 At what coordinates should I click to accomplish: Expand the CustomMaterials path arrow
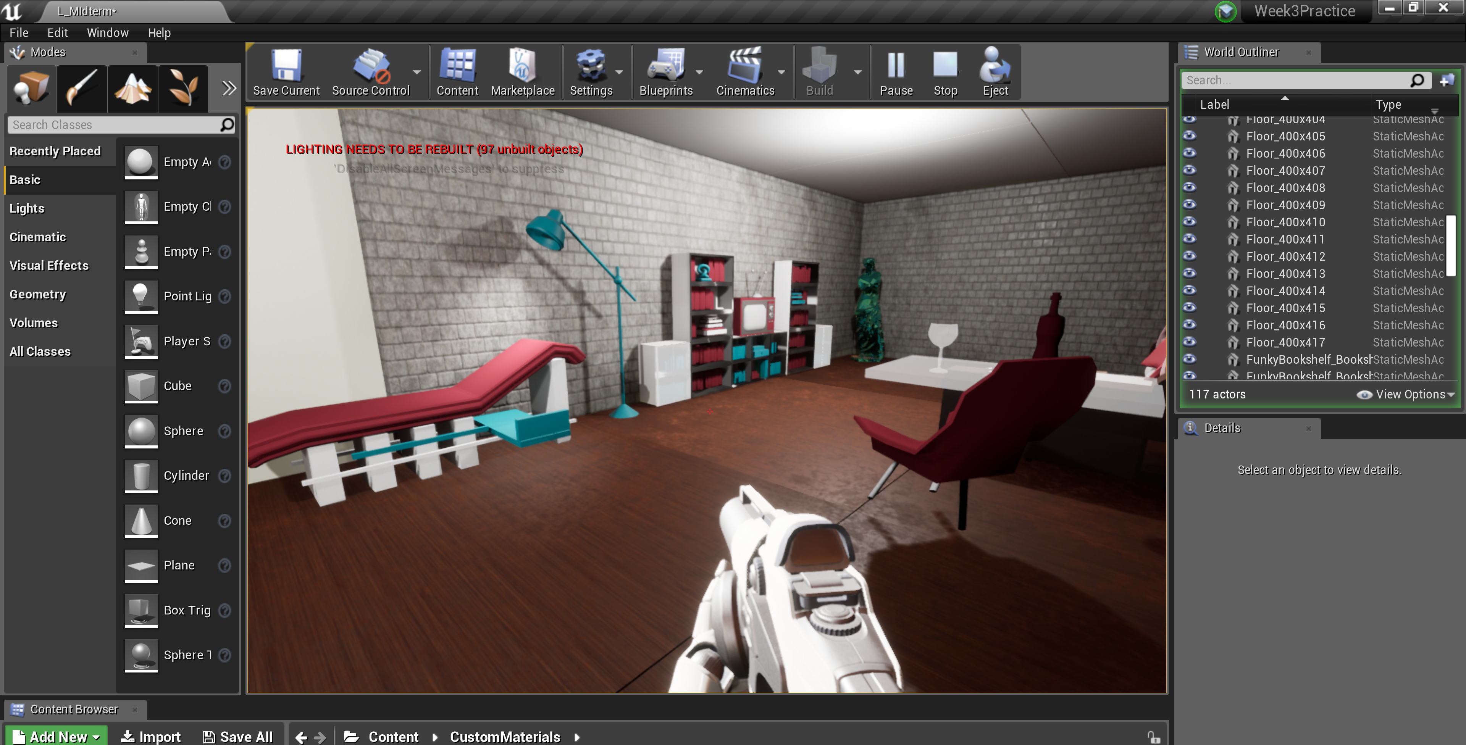577,737
